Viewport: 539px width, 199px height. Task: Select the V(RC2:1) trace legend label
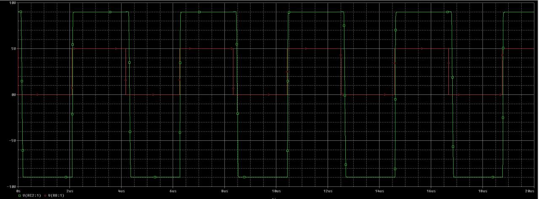[x=31, y=195]
